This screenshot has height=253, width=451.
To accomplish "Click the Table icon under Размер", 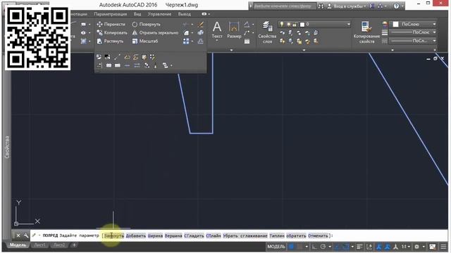I will coord(247,41).
